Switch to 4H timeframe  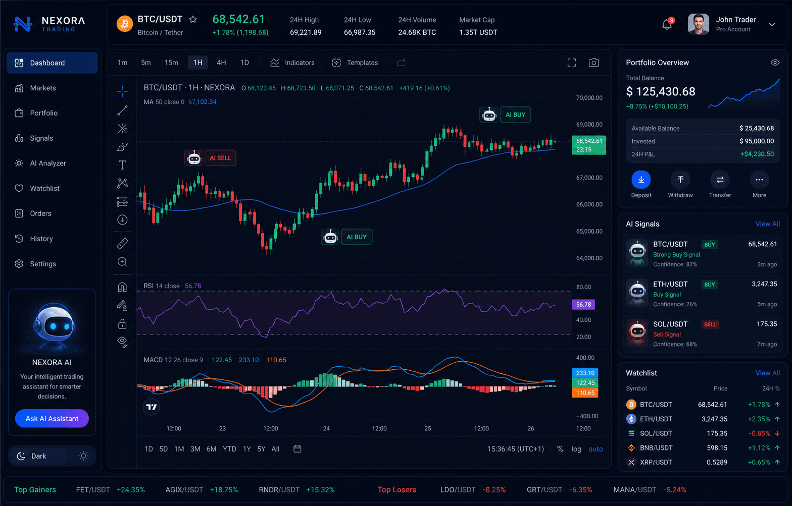point(221,63)
